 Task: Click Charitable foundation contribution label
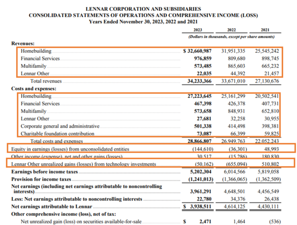pos(57,134)
